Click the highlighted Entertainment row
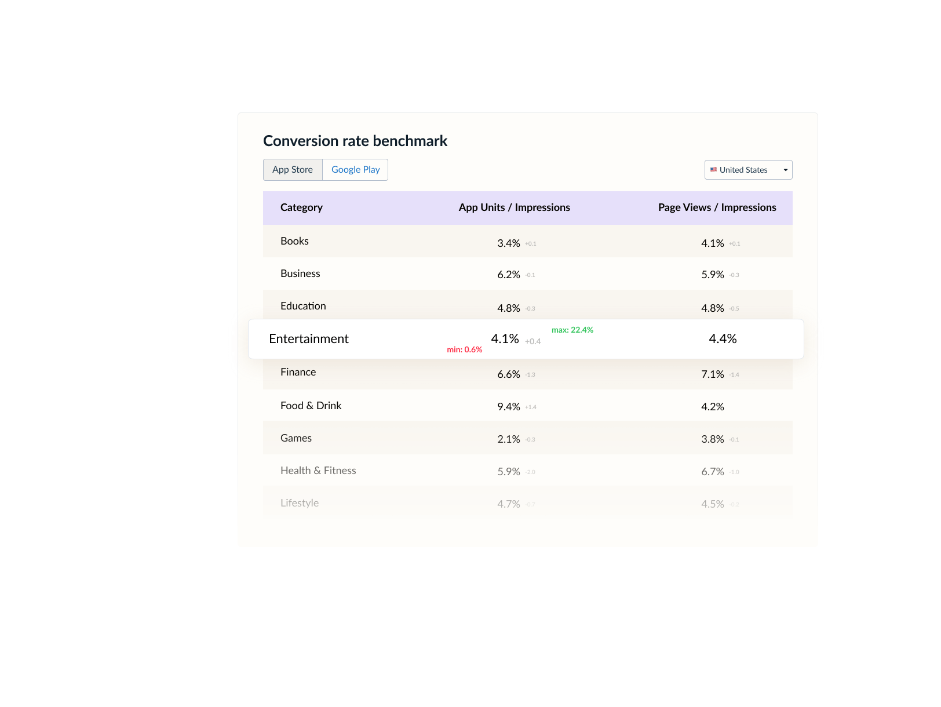Viewport: 941px width, 707px height. click(309, 339)
